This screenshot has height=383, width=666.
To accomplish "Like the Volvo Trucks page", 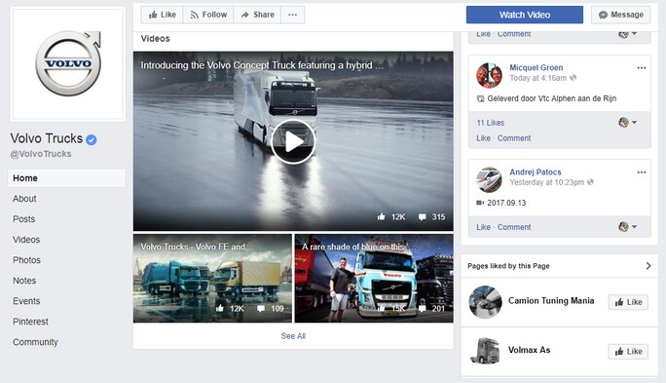I will (163, 15).
